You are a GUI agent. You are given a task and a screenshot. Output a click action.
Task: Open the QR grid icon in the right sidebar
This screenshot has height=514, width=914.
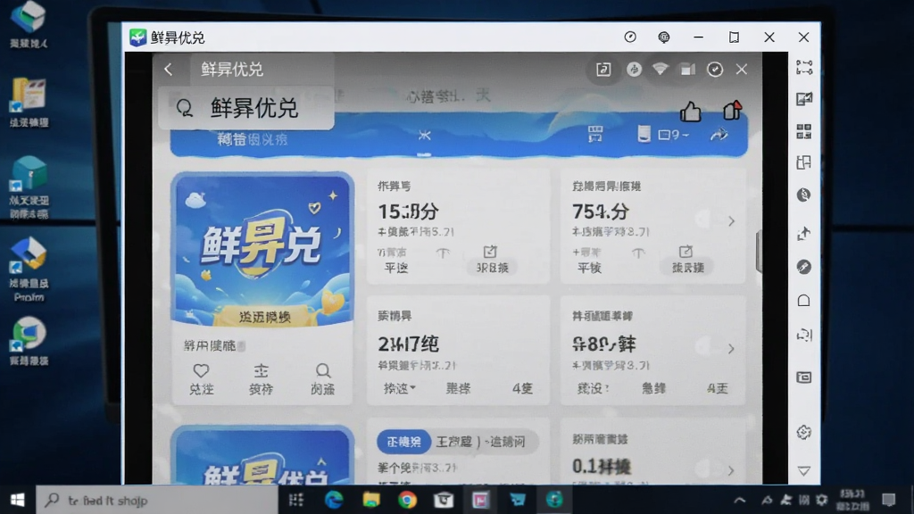pyautogui.click(x=804, y=131)
